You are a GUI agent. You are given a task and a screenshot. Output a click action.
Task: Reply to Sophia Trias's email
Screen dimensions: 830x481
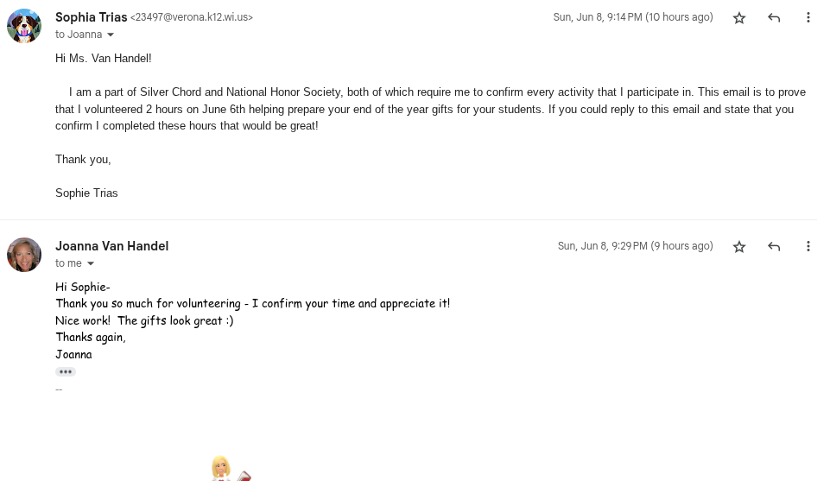pos(774,17)
